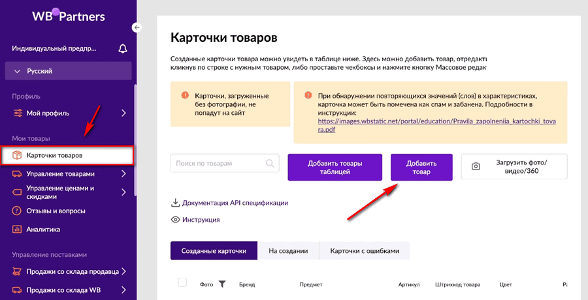Screen dimensions: 588x300
Task: Click the camera icon in upload button
Action: 476,167
